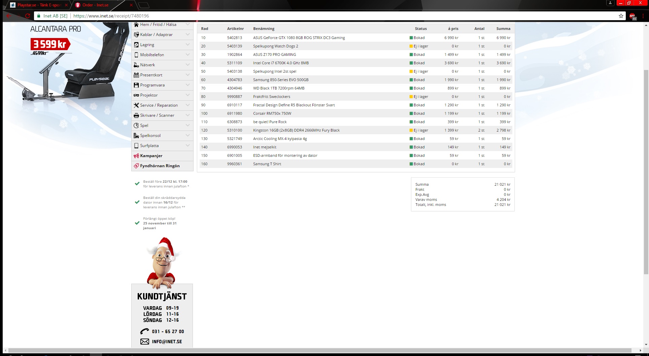Screen dimensions: 649x356
Task: Expand the Programvara category chevron
Action: point(187,85)
